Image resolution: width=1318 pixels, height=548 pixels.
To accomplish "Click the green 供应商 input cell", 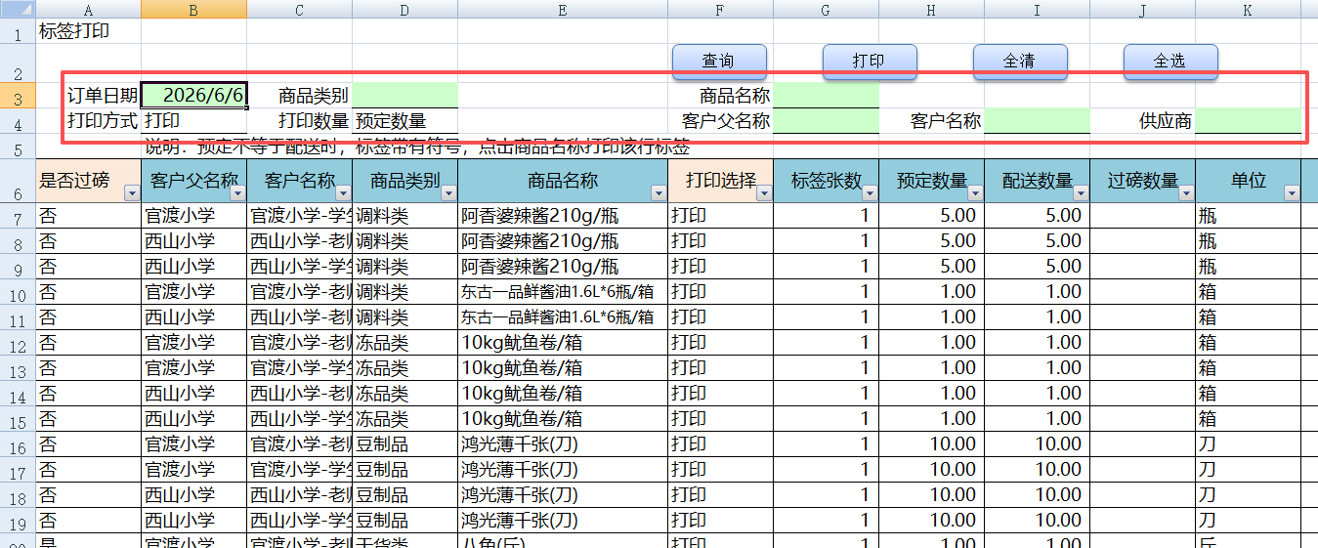I will click(1248, 121).
